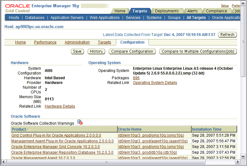Open All Targets subtab

196,18
